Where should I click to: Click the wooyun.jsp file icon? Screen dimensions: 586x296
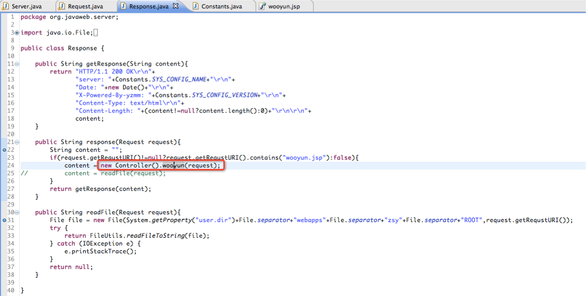pyautogui.click(x=263, y=6)
